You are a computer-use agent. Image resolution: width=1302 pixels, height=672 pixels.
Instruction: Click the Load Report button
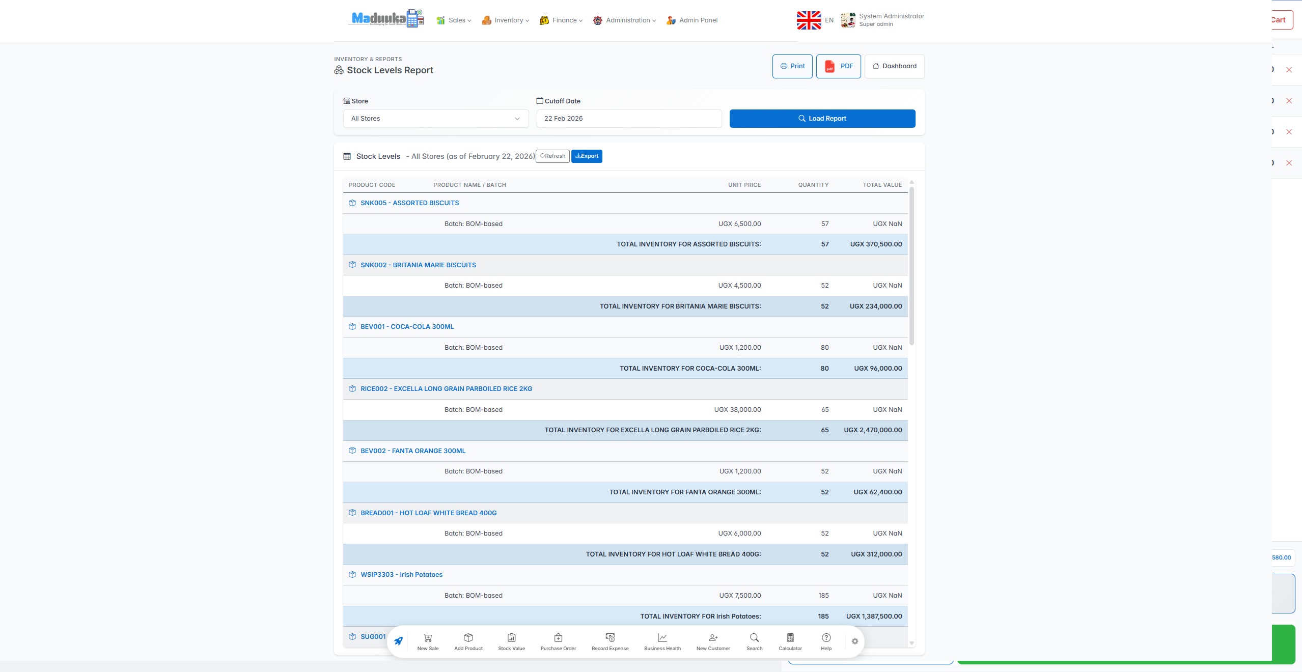[822, 118]
